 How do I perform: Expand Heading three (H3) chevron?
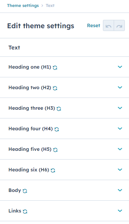point(120,108)
